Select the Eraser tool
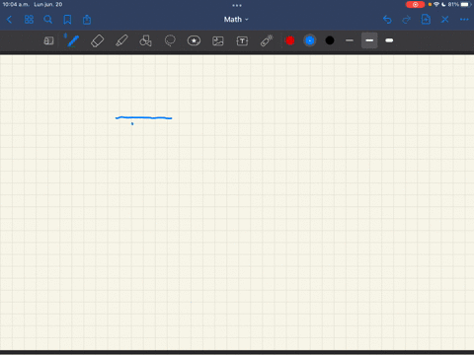This screenshot has width=474, height=355. coord(97,41)
